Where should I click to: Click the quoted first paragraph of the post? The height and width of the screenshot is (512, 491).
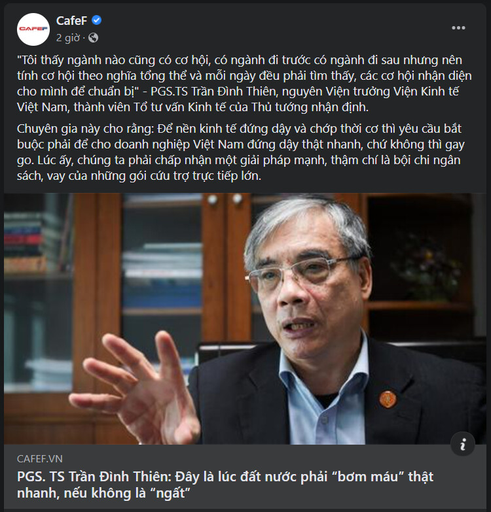tap(244, 84)
